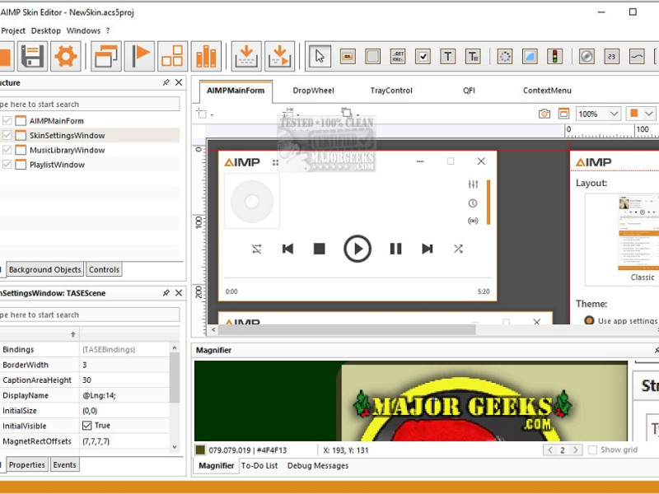Open the To-Do List tab
Screen dimensions: 659x494
coord(259,465)
